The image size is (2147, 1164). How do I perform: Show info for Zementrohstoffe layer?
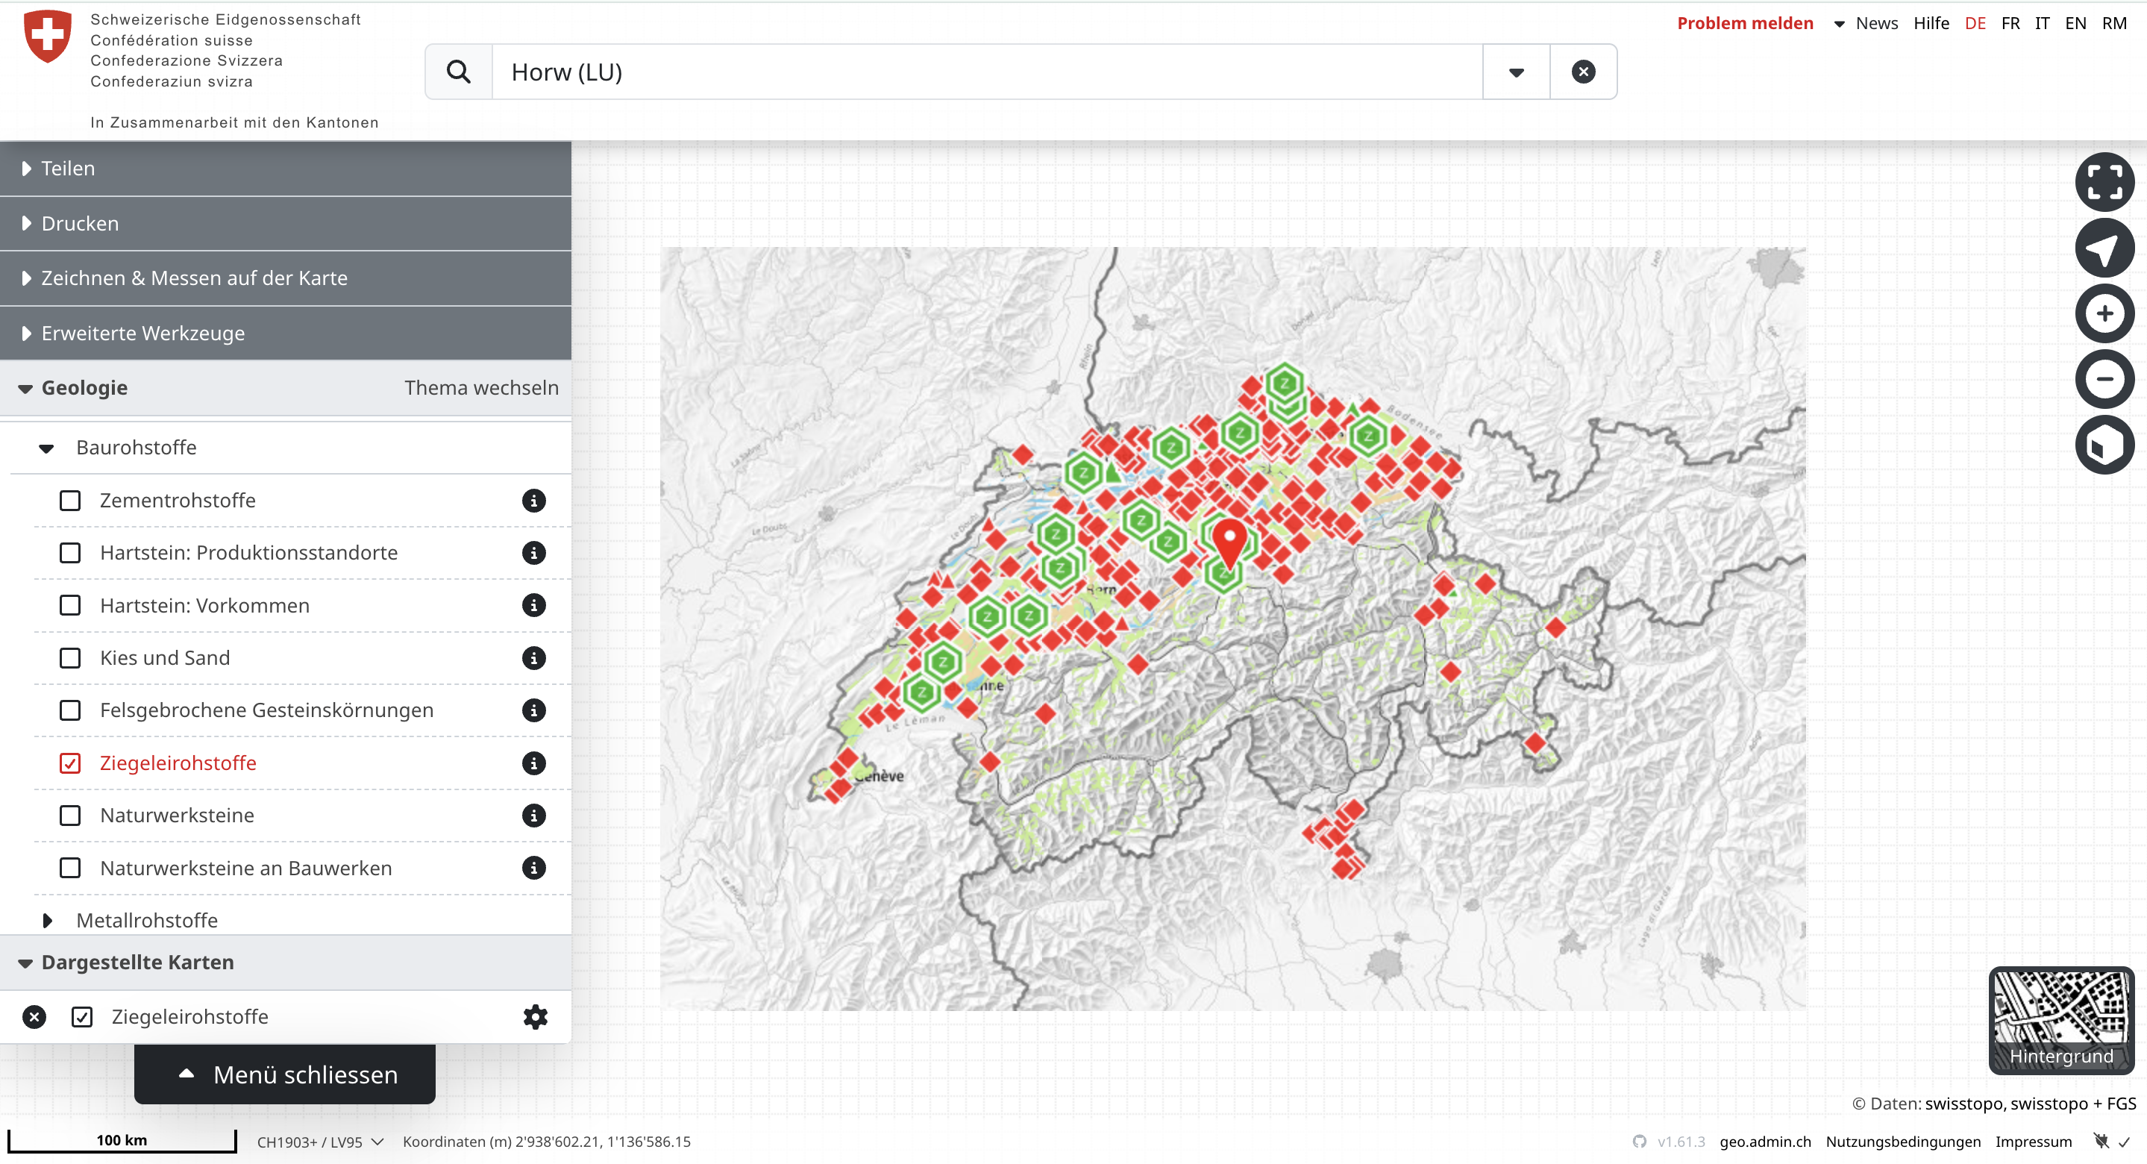click(533, 500)
